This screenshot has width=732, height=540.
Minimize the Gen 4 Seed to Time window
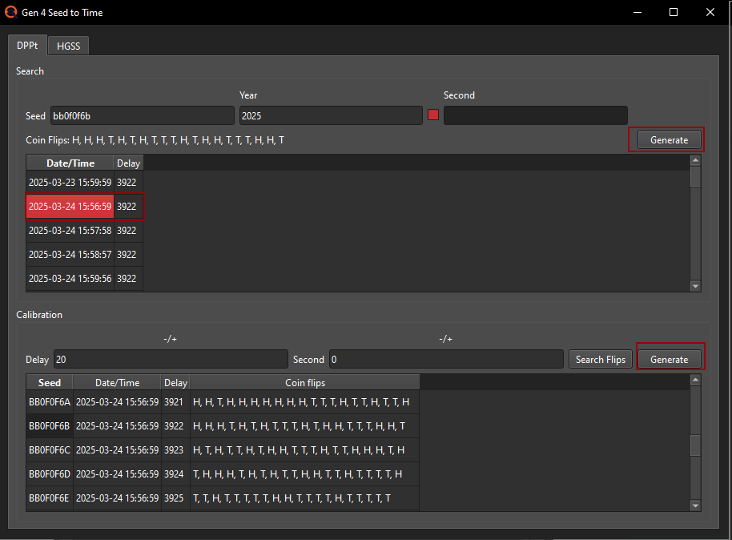pos(637,12)
